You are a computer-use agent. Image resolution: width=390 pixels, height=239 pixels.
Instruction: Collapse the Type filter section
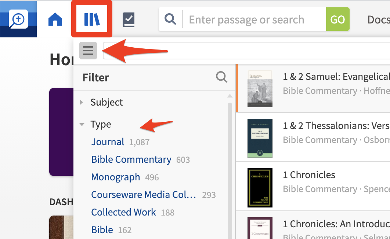coord(101,124)
